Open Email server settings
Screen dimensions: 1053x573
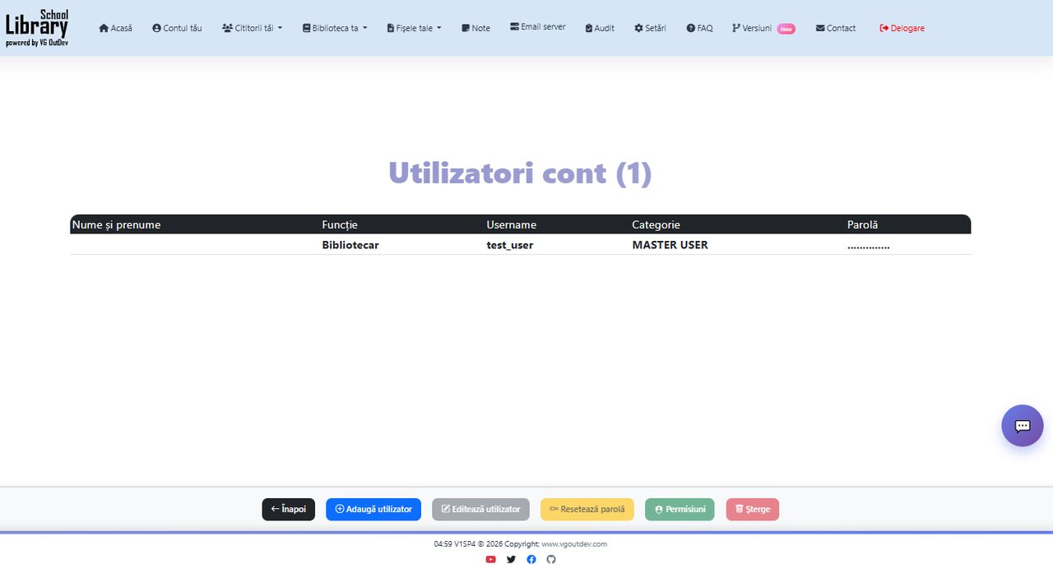[x=538, y=27]
